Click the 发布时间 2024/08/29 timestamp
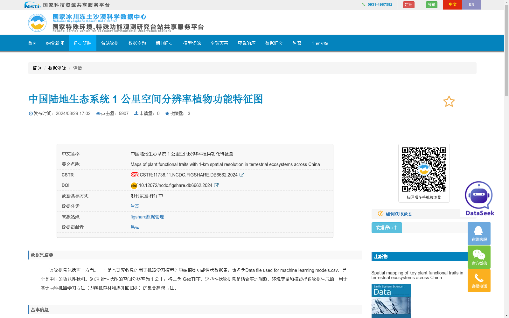The height and width of the screenshot is (318, 509). point(60,114)
